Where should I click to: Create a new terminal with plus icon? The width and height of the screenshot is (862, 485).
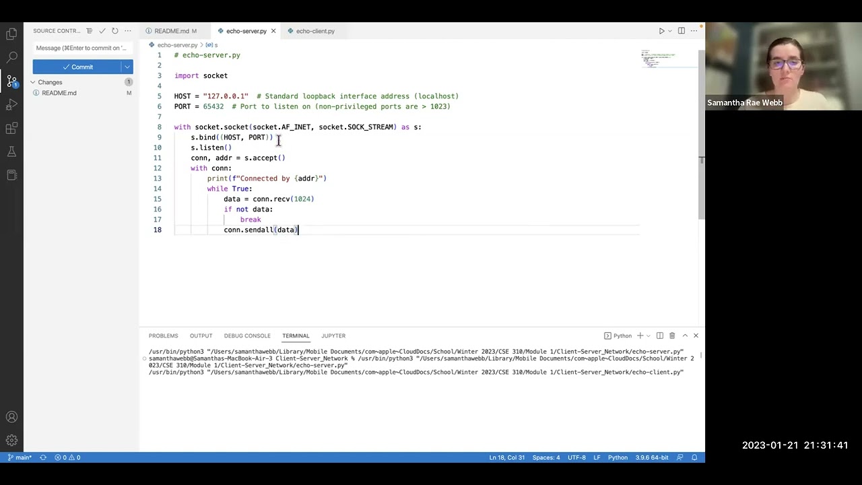[x=640, y=335]
